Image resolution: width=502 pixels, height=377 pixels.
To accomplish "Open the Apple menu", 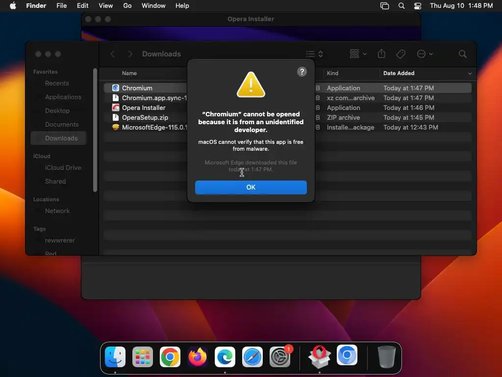I will pos(13,6).
